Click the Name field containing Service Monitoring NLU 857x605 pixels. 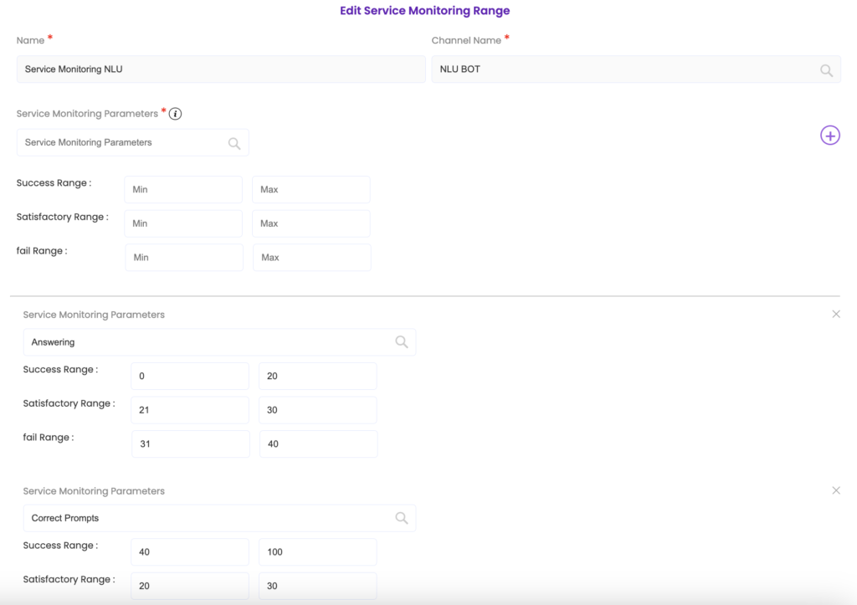[x=221, y=69]
